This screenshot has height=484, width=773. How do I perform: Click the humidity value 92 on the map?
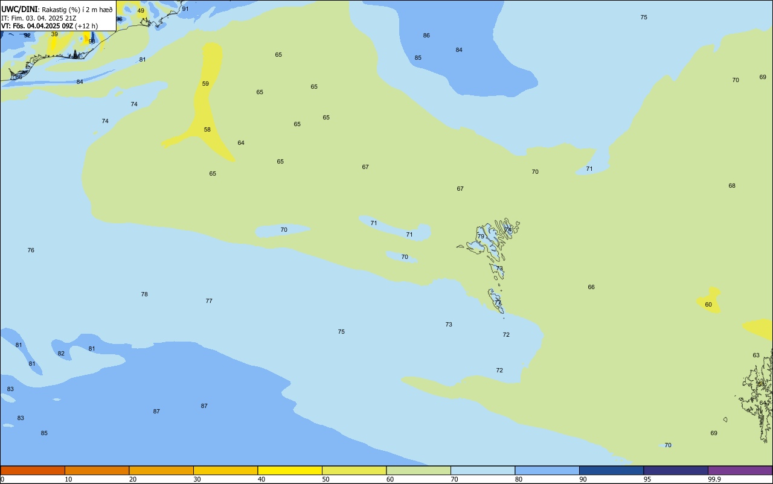pos(27,36)
